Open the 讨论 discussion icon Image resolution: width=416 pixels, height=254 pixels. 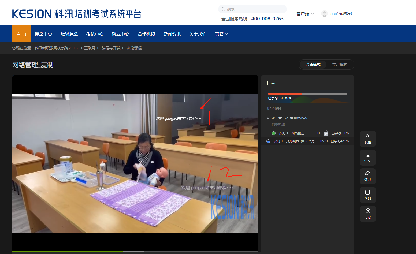(367, 214)
